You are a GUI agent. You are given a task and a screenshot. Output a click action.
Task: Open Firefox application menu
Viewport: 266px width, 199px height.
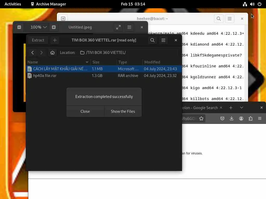260,118
